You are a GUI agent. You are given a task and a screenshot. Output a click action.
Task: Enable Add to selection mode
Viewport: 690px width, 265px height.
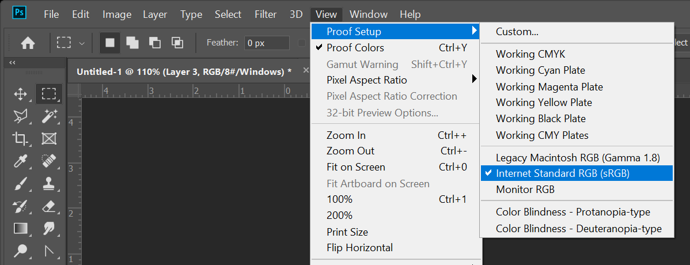132,43
